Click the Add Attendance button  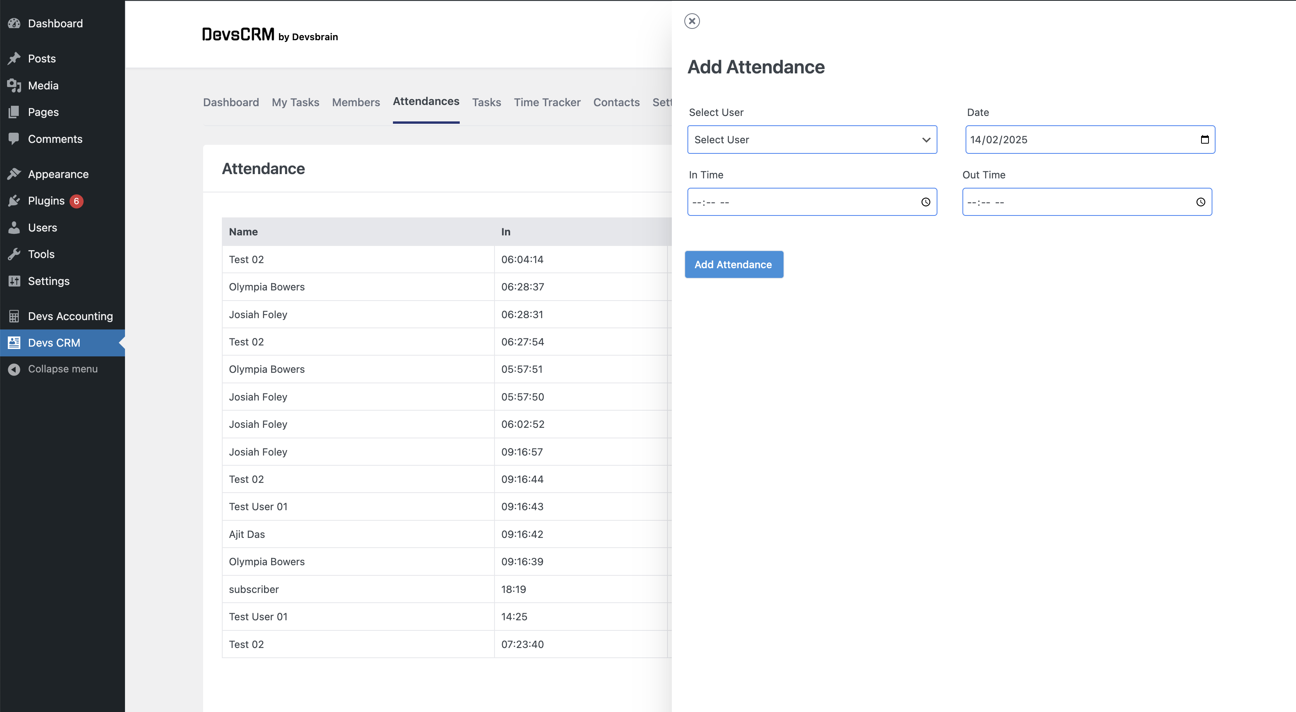(x=734, y=265)
